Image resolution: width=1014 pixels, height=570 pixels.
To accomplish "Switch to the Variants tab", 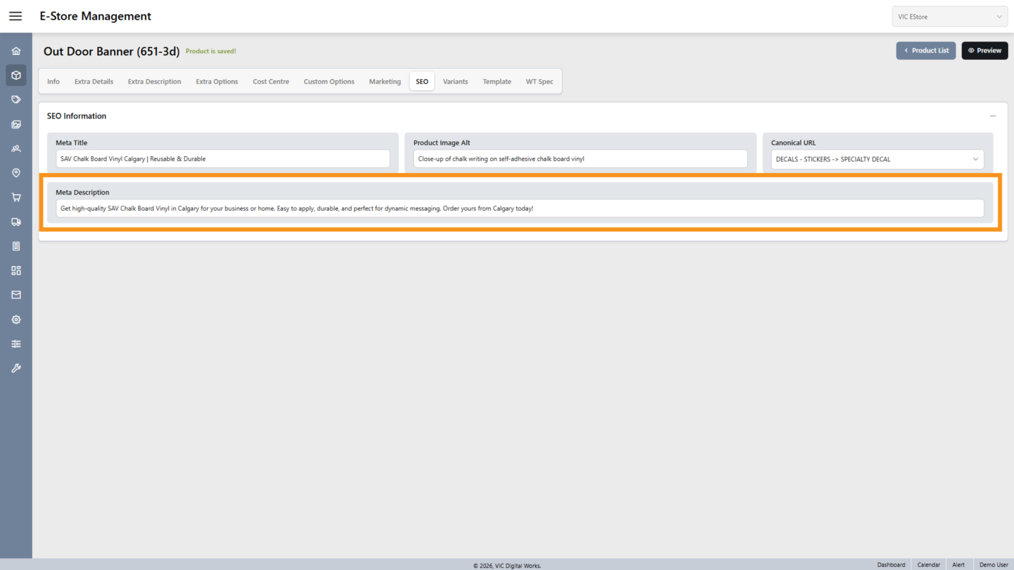I will (x=455, y=81).
